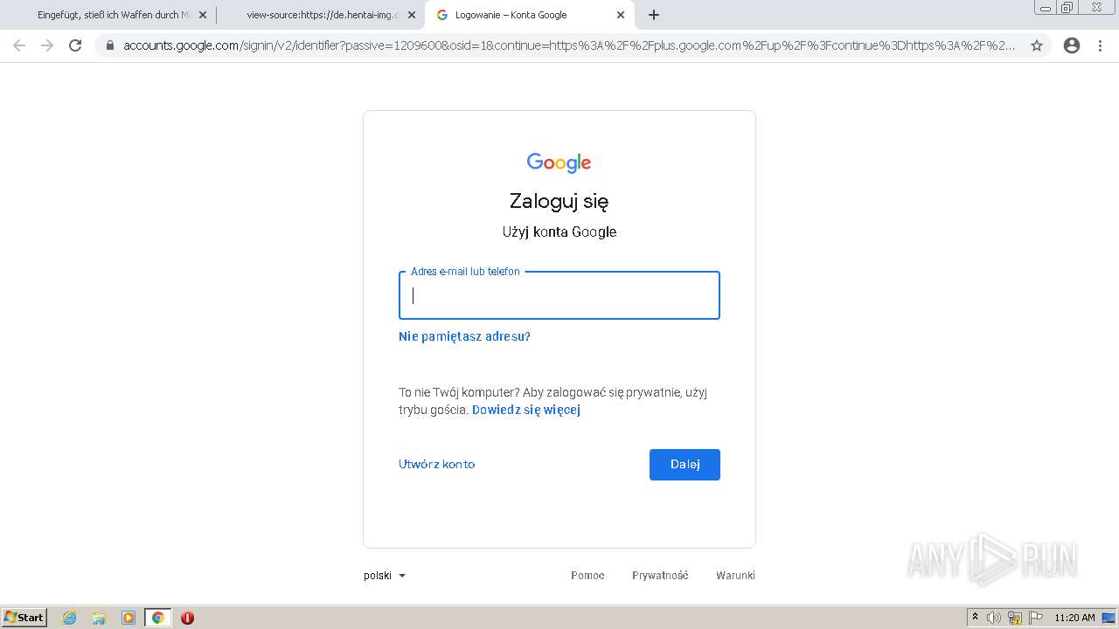Open a new tab with the plus button
The width and height of the screenshot is (1119, 629).
[654, 15]
